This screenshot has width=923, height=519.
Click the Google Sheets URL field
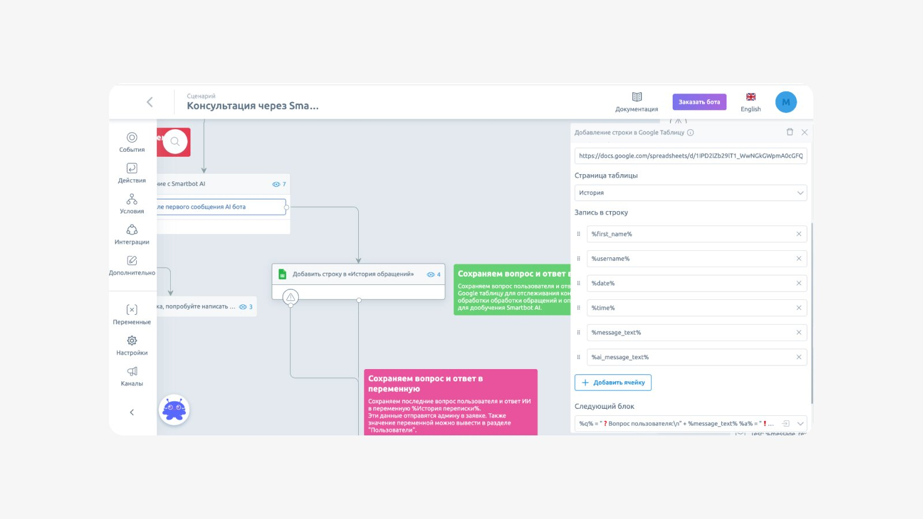[690, 156]
